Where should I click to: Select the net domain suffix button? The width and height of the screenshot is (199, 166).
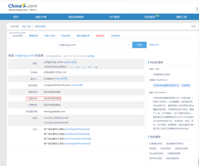[x=90, y=67]
